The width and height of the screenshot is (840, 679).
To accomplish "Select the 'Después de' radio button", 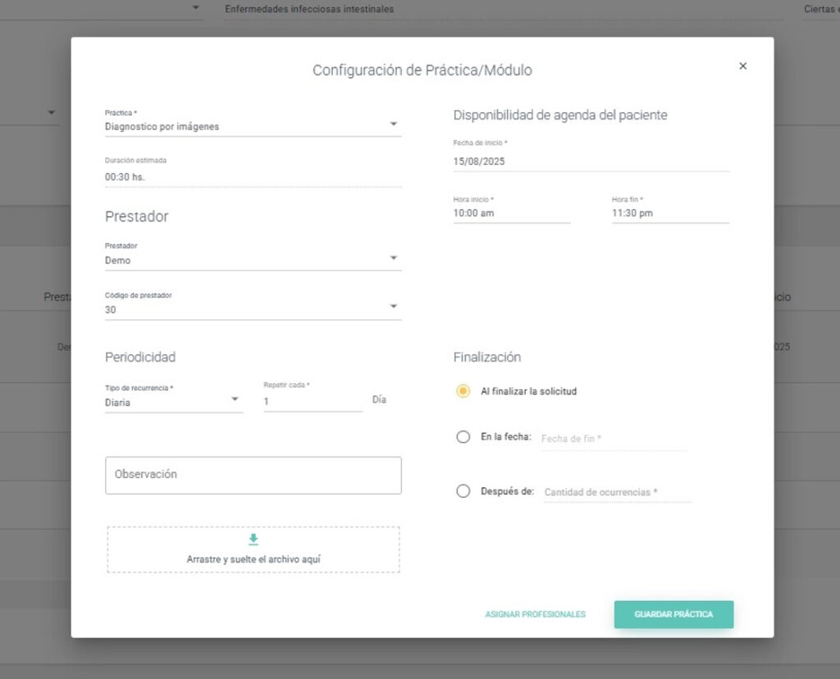I will (x=463, y=491).
